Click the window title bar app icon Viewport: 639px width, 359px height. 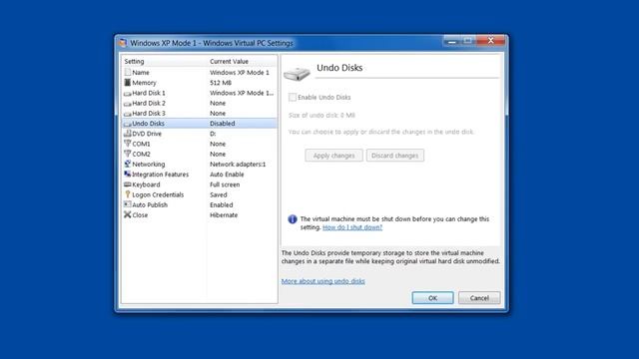(x=123, y=43)
